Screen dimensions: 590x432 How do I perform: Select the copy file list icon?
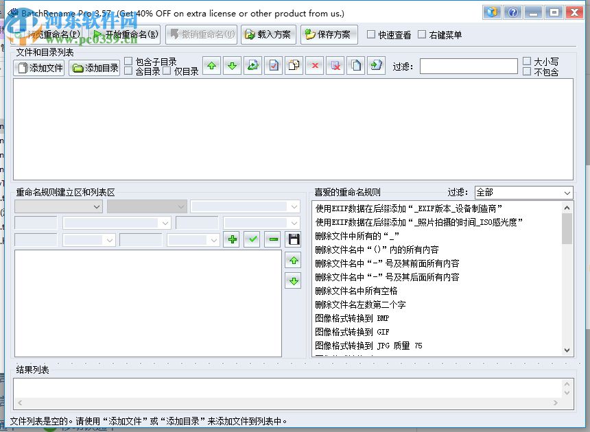click(x=356, y=66)
